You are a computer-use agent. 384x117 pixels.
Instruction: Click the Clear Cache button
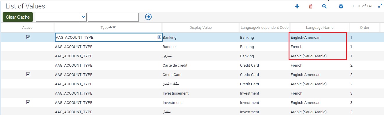[x=18, y=17]
